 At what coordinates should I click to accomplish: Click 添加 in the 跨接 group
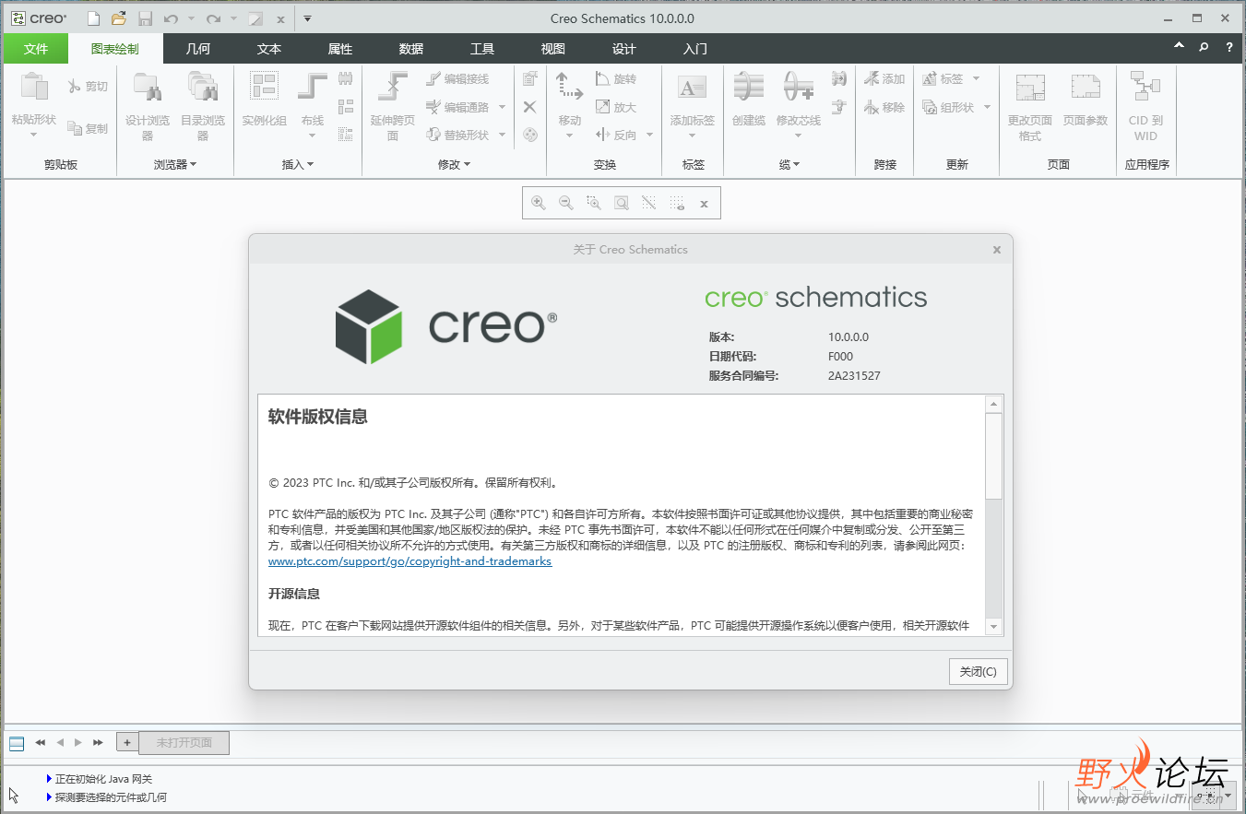pyautogui.click(x=885, y=79)
